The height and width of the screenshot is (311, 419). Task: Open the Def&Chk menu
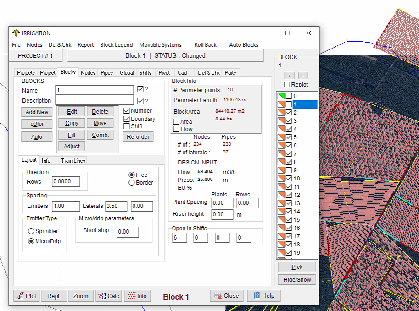(x=60, y=45)
